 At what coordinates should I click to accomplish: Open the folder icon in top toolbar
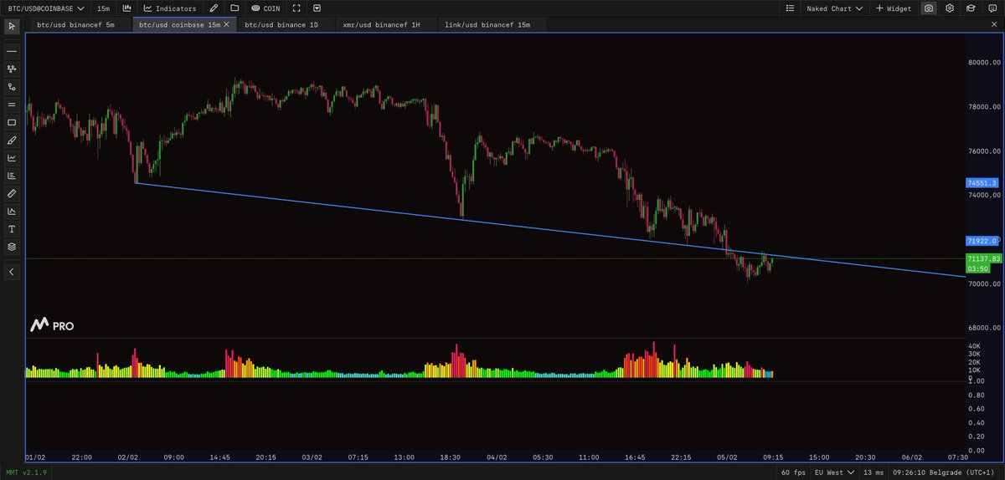tap(234, 8)
